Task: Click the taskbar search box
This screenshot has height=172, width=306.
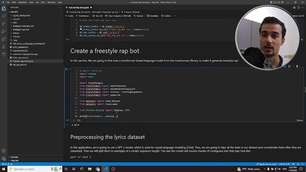Action: [x=35, y=169]
